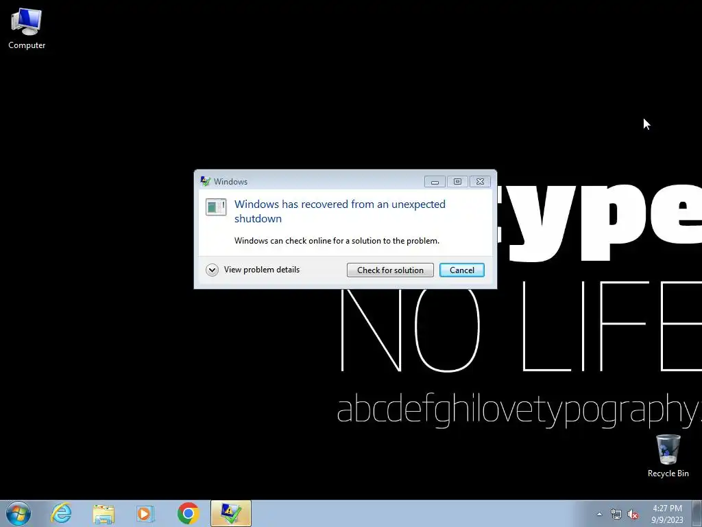Viewport: 702px width, 527px height.
Task: Minimize the Windows dialog
Action: (x=435, y=181)
